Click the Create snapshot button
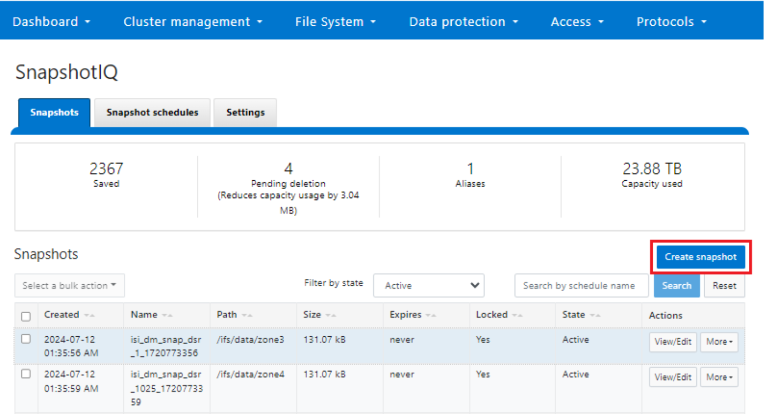This screenshot has width=764, height=414. pos(701,257)
